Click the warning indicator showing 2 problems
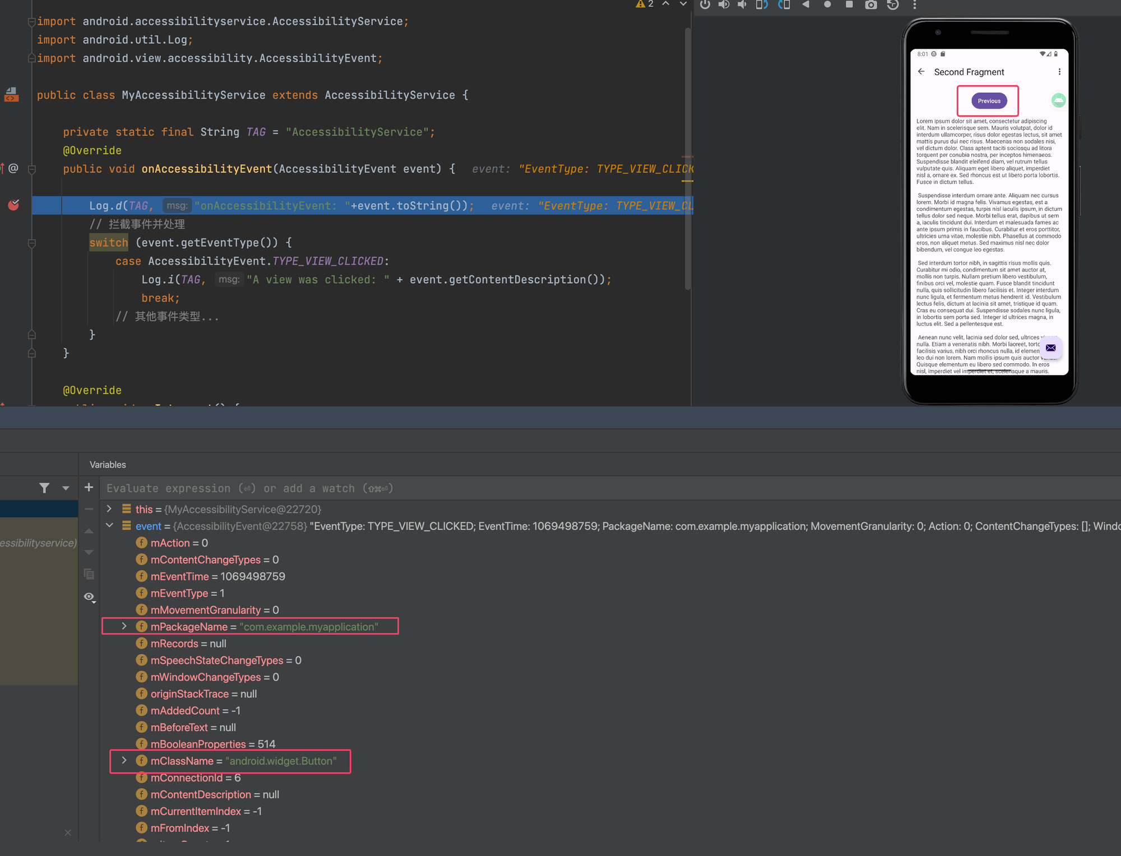This screenshot has height=856, width=1121. tap(645, 4)
